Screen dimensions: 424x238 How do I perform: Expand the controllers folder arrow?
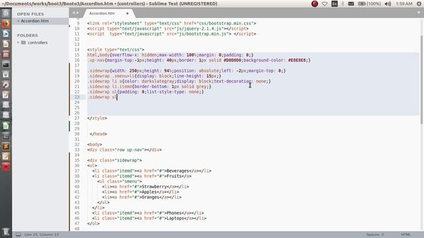[18, 42]
